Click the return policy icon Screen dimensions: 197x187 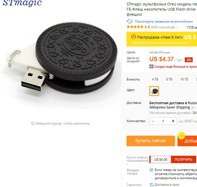pos(152,170)
